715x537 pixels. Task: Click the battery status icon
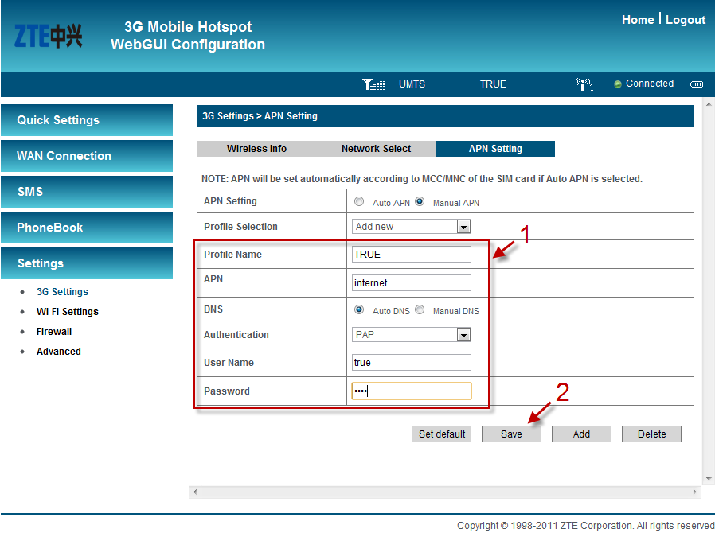click(697, 84)
